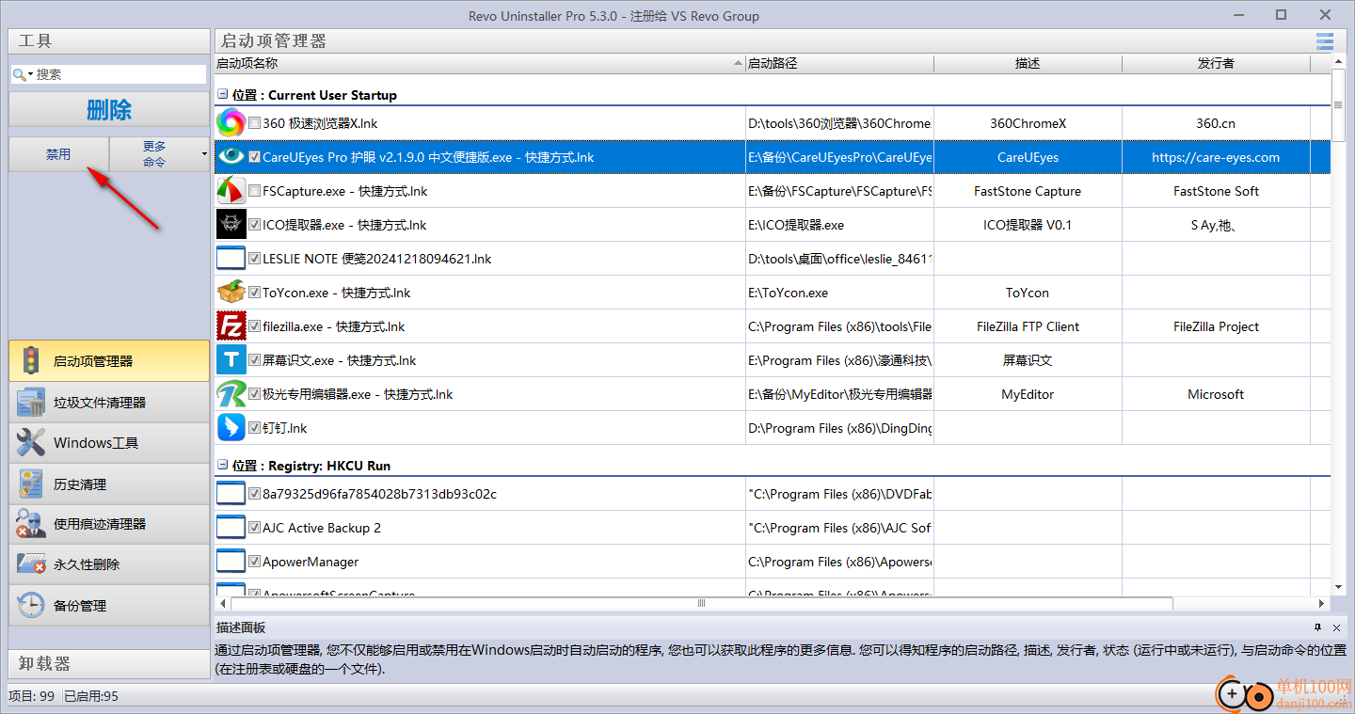Uncheck ICO提取器.exe startup checkbox
Viewport: 1355px width, 714px height.
[254, 225]
